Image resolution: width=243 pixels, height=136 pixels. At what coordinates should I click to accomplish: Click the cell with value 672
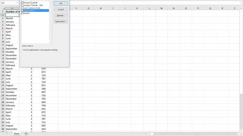coord(39,112)
